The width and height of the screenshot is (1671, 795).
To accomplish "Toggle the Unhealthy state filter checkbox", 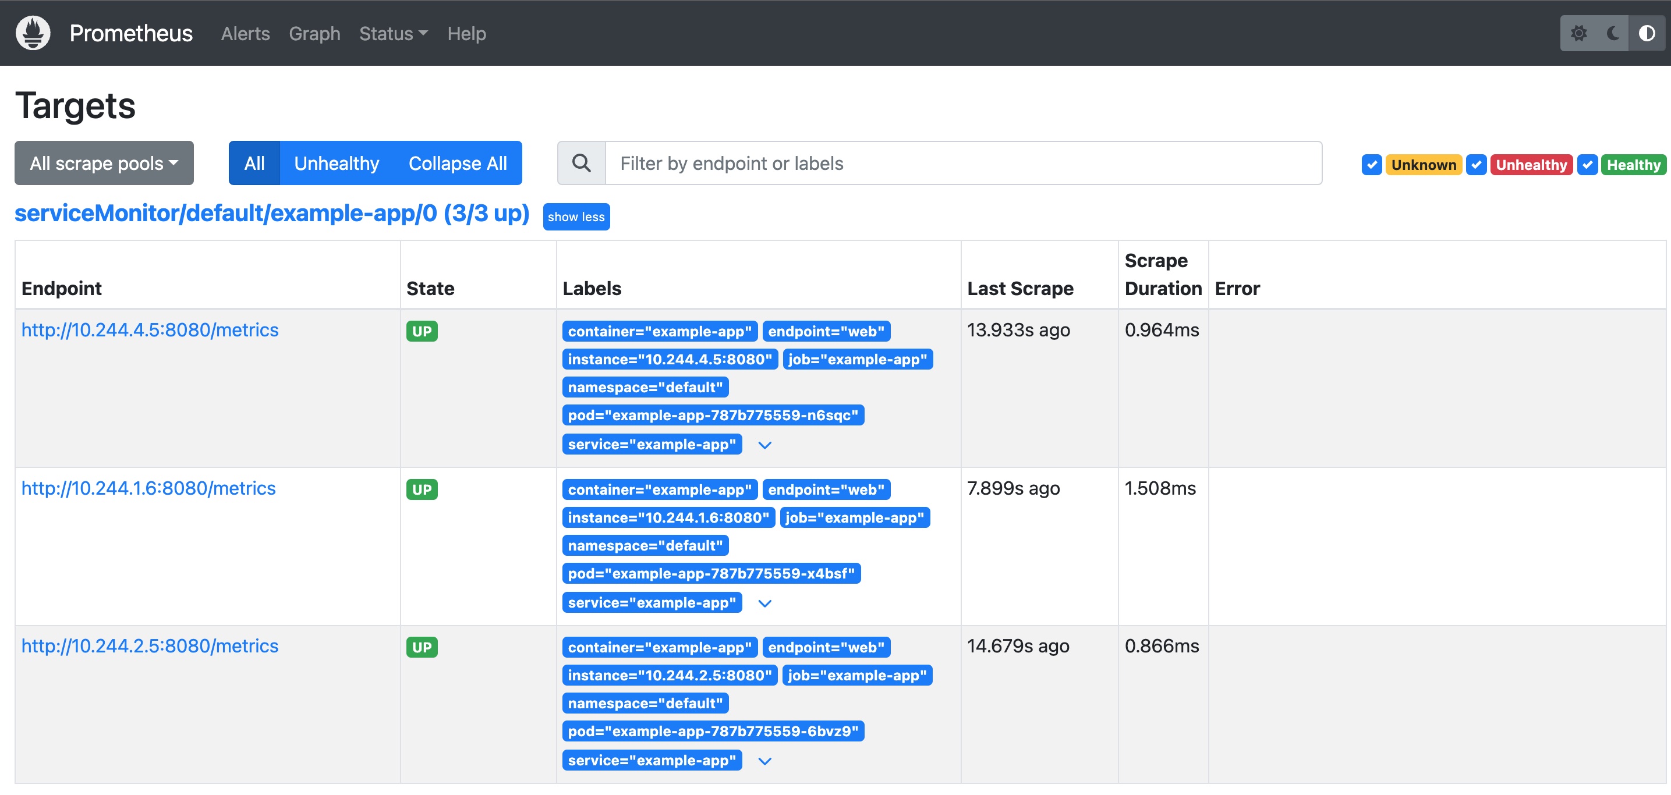I will 1476,165.
